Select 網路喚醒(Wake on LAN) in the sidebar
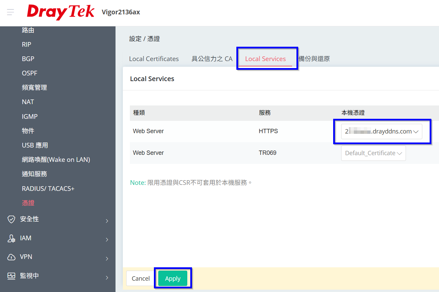Screen dimensions: 439x292 click(x=56, y=160)
